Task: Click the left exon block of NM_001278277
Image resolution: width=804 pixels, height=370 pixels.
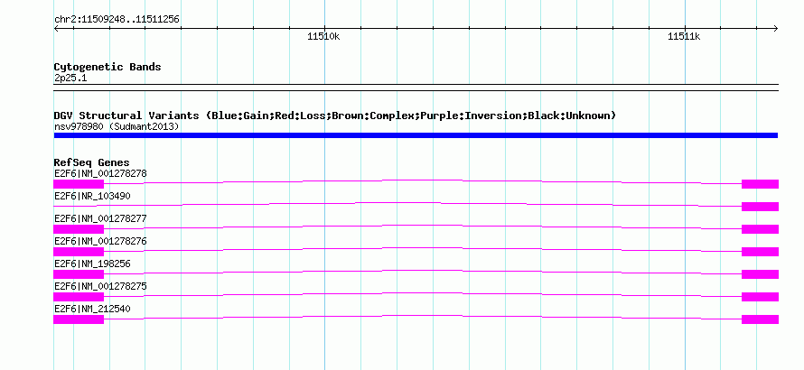Action: pos(79,229)
